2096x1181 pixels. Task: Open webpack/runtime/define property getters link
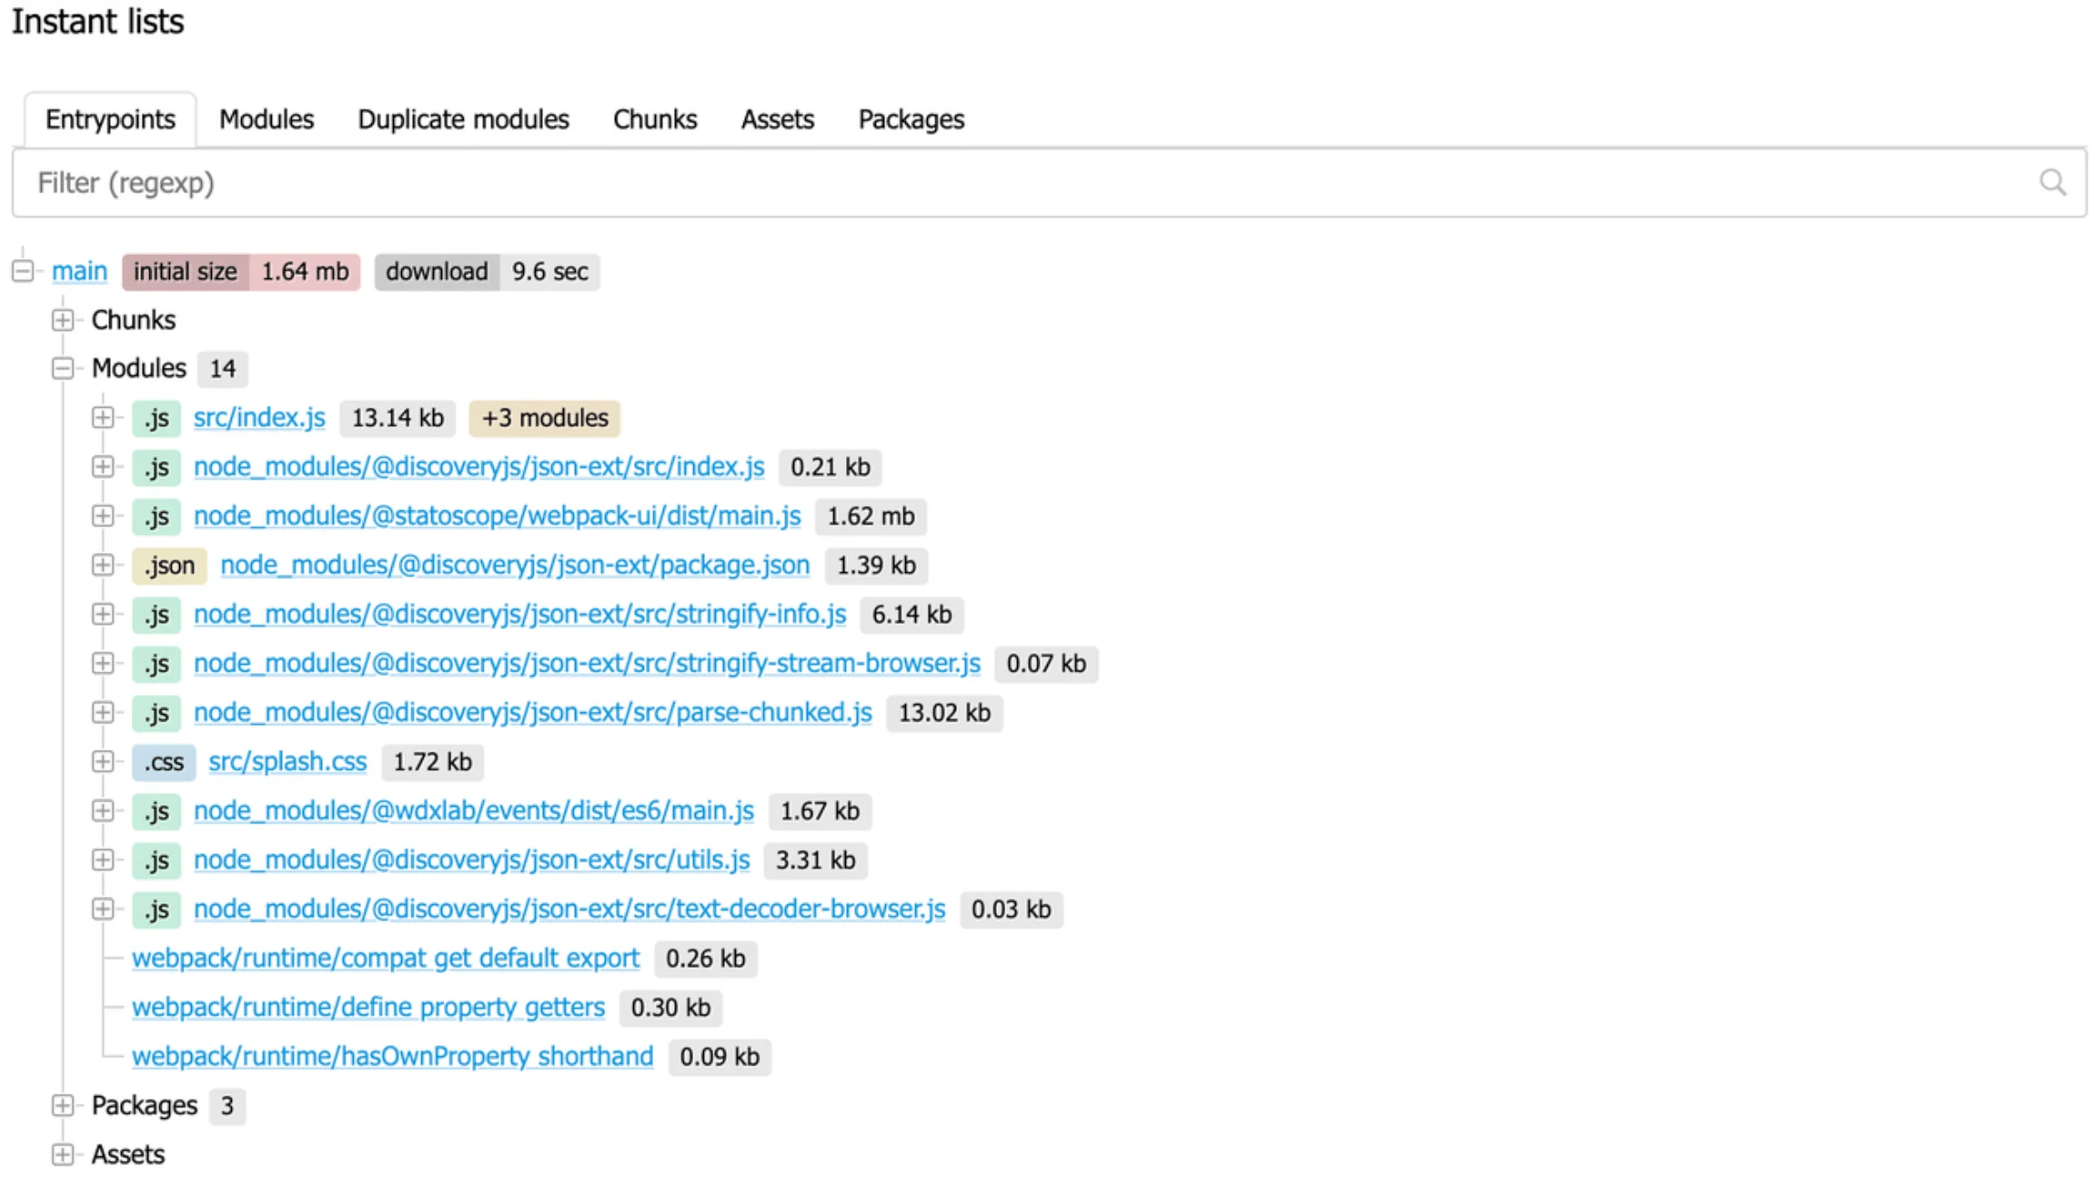368,1007
